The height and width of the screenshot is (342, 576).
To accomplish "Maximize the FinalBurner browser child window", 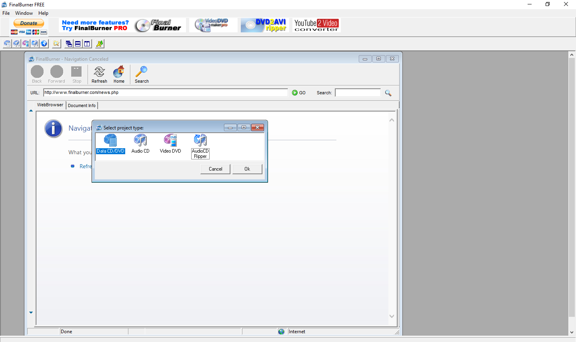I will pos(378,59).
